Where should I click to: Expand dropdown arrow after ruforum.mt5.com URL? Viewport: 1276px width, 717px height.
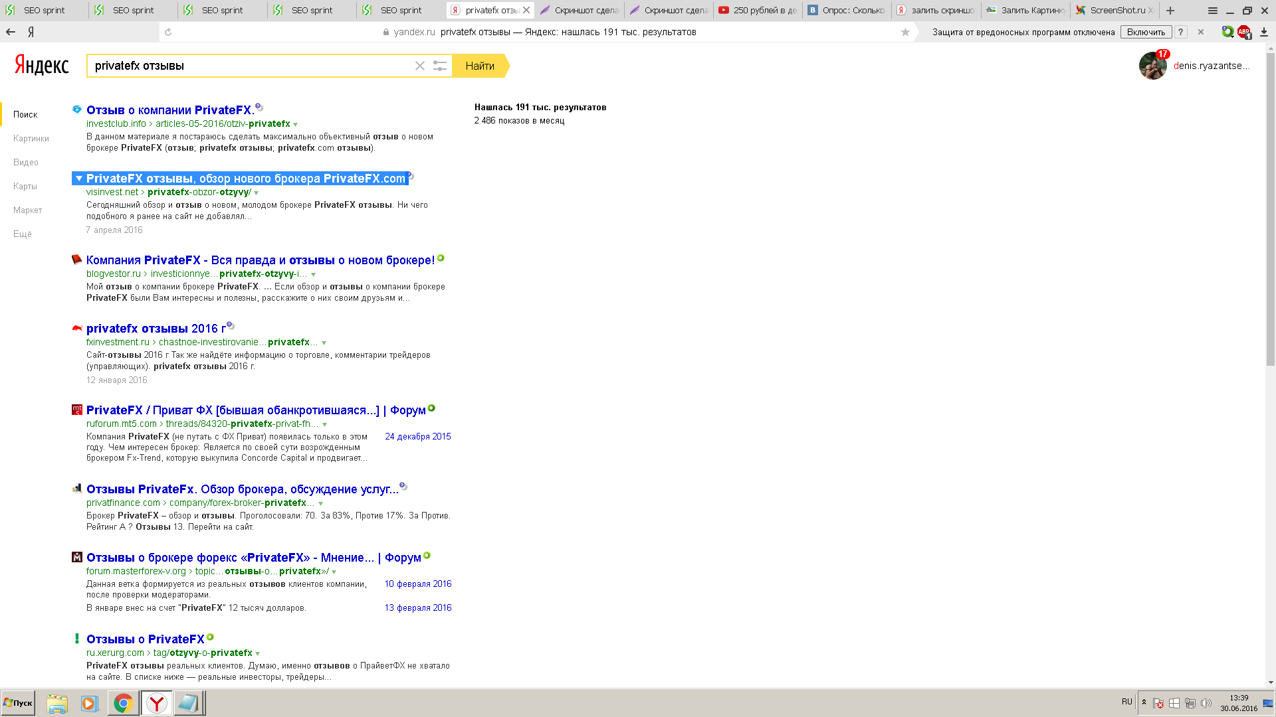point(325,424)
